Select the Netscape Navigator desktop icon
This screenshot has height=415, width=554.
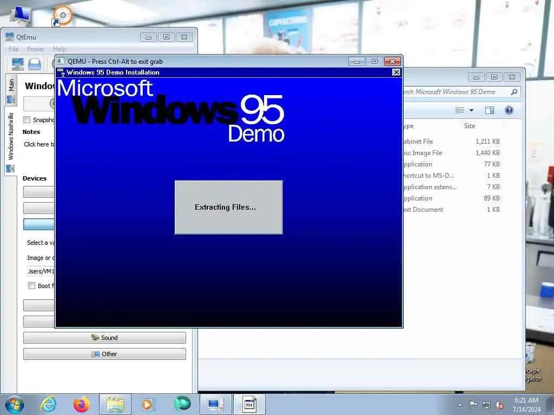pos(533,364)
